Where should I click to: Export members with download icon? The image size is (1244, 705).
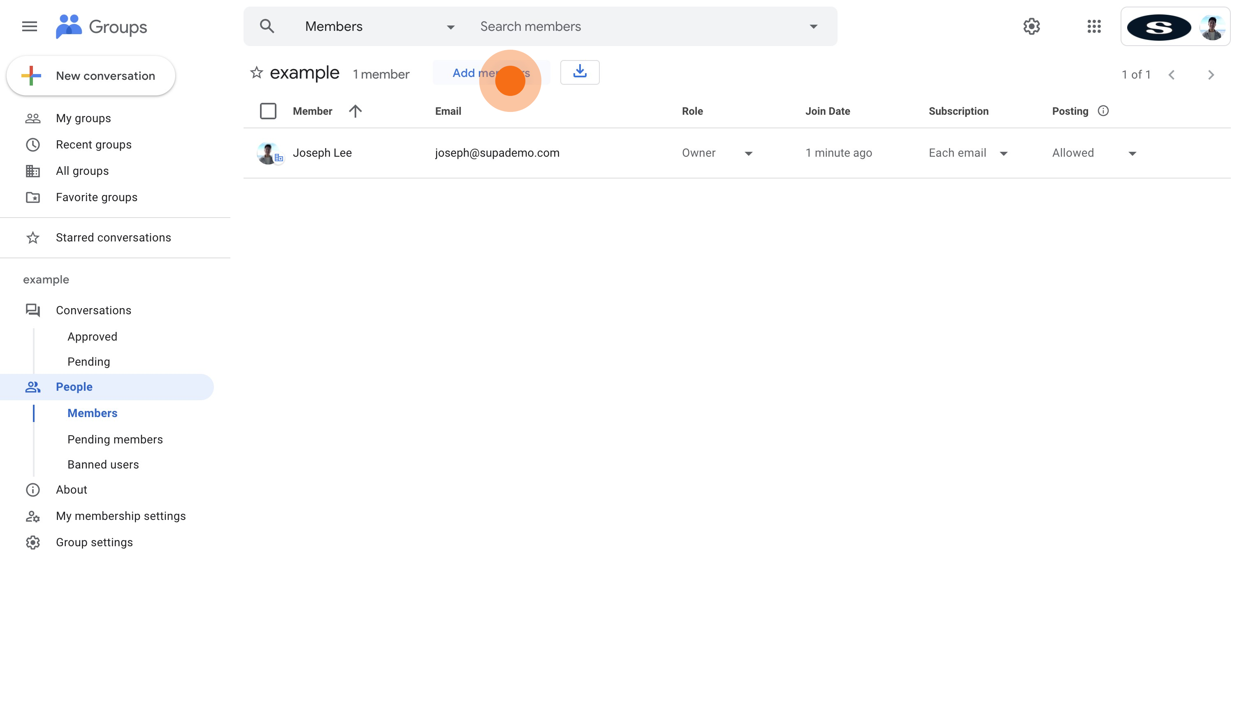(580, 72)
